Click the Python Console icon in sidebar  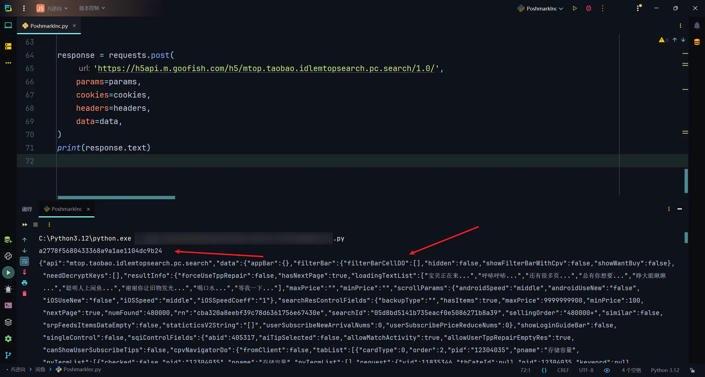8,256
